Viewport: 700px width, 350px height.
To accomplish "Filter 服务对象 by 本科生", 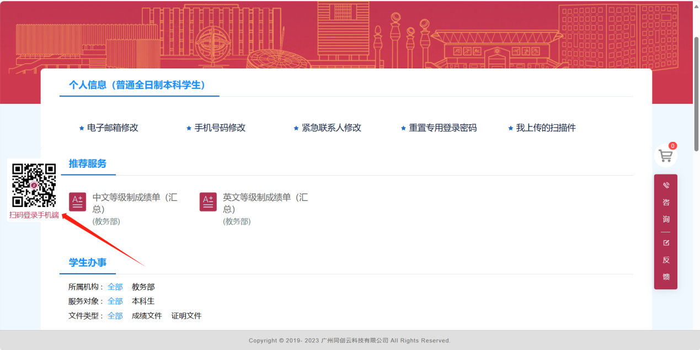I will 143,301.
